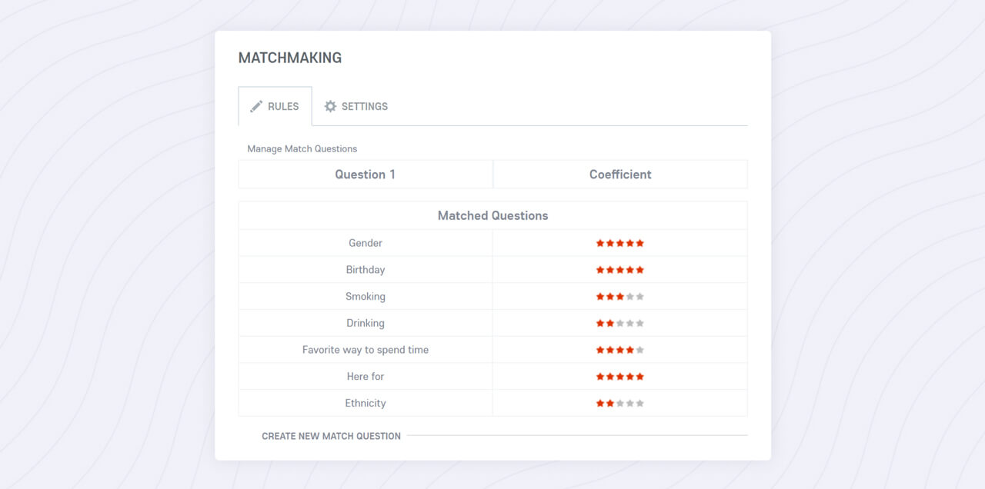The height and width of the screenshot is (489, 985).
Task: Click the Question 1 column header
Action: [x=366, y=174]
